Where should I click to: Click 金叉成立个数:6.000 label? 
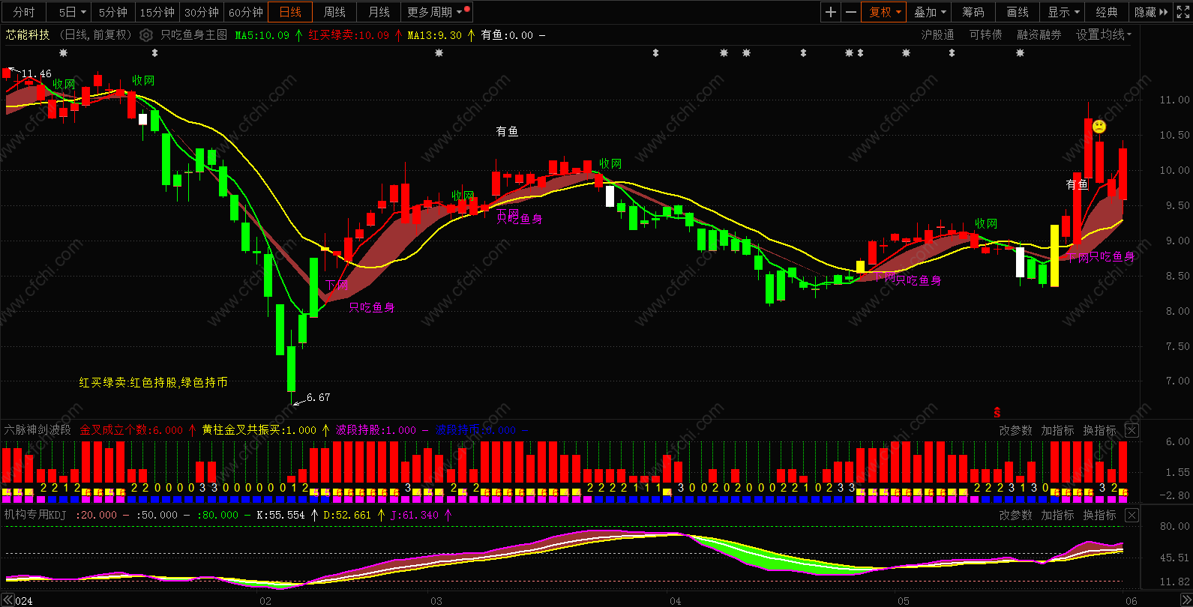131,430
